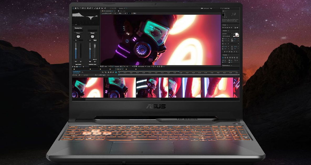Select the Pen tool
311x165 pixels.
pos(90,8)
